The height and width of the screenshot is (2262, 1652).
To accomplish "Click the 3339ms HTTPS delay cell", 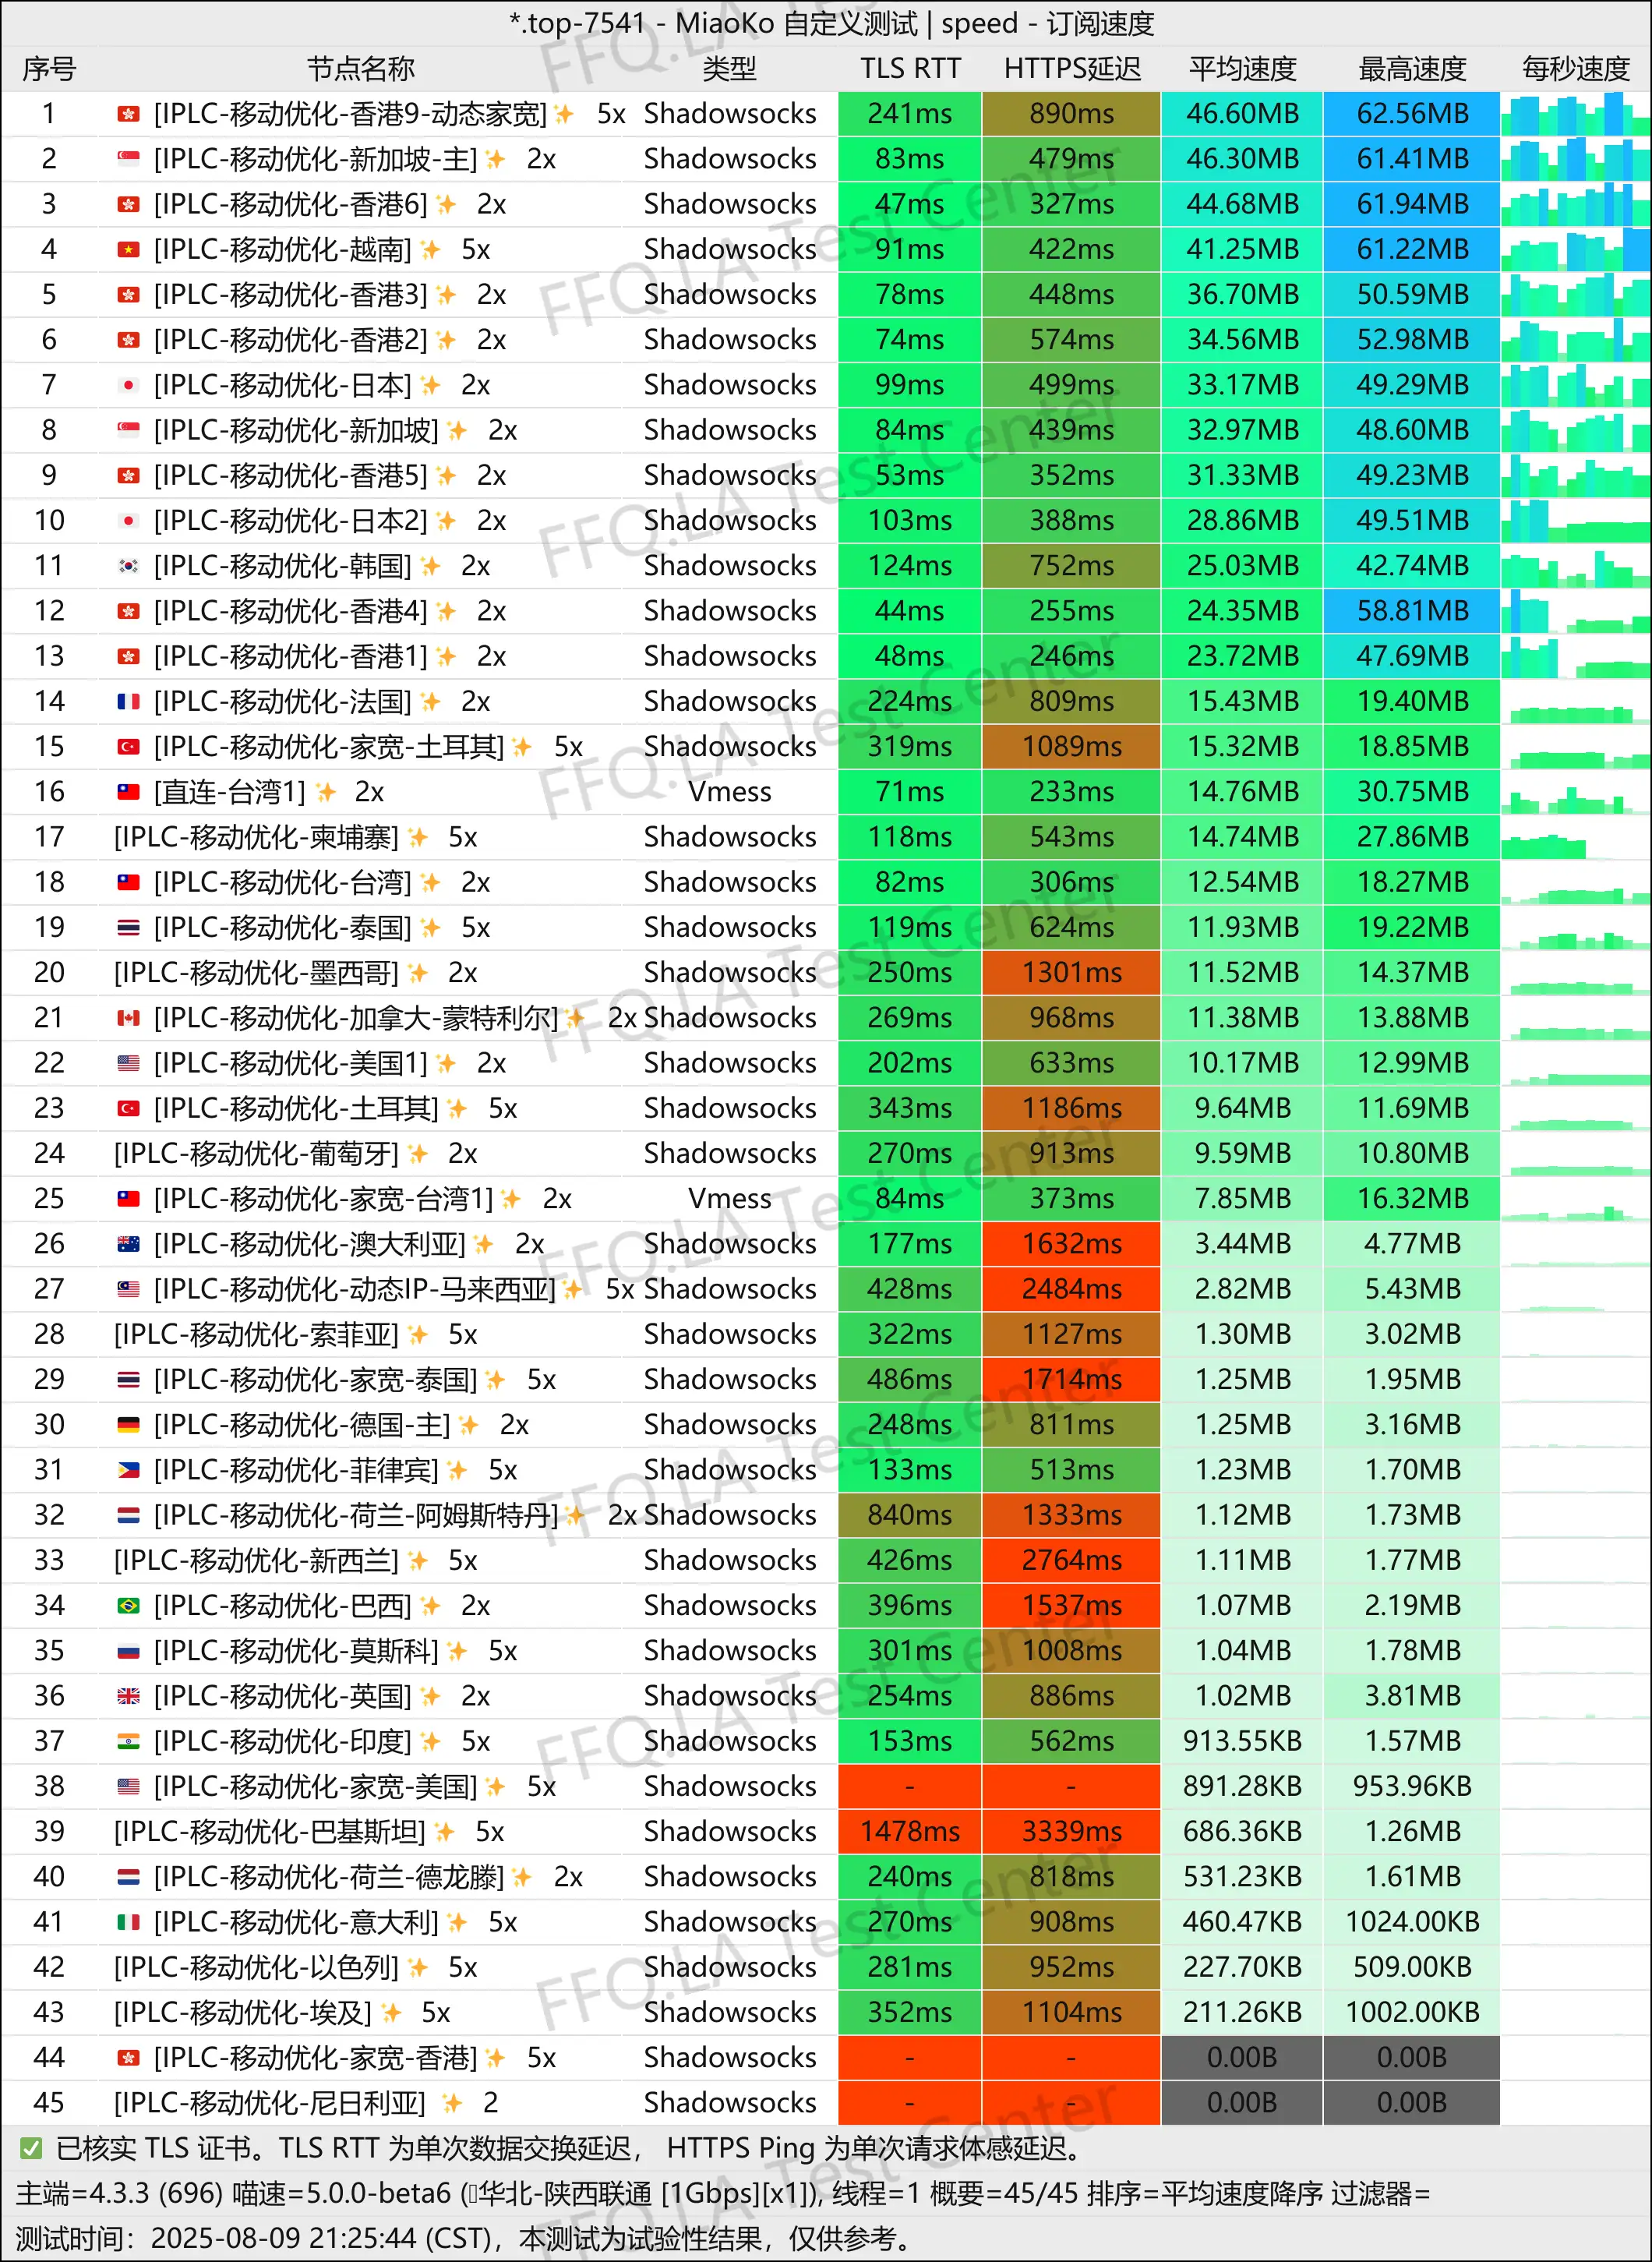I will (1072, 1831).
